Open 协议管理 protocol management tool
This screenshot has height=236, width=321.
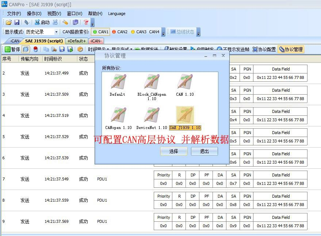[291, 49]
